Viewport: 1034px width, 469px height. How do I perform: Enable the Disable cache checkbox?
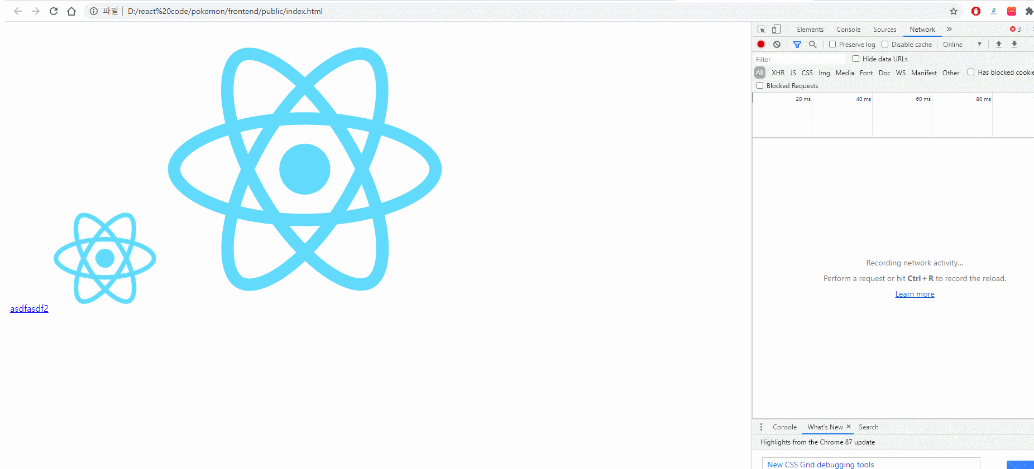pyautogui.click(x=885, y=44)
